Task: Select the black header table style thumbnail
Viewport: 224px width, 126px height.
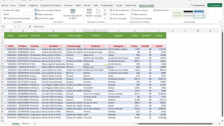Action: tap(188, 14)
